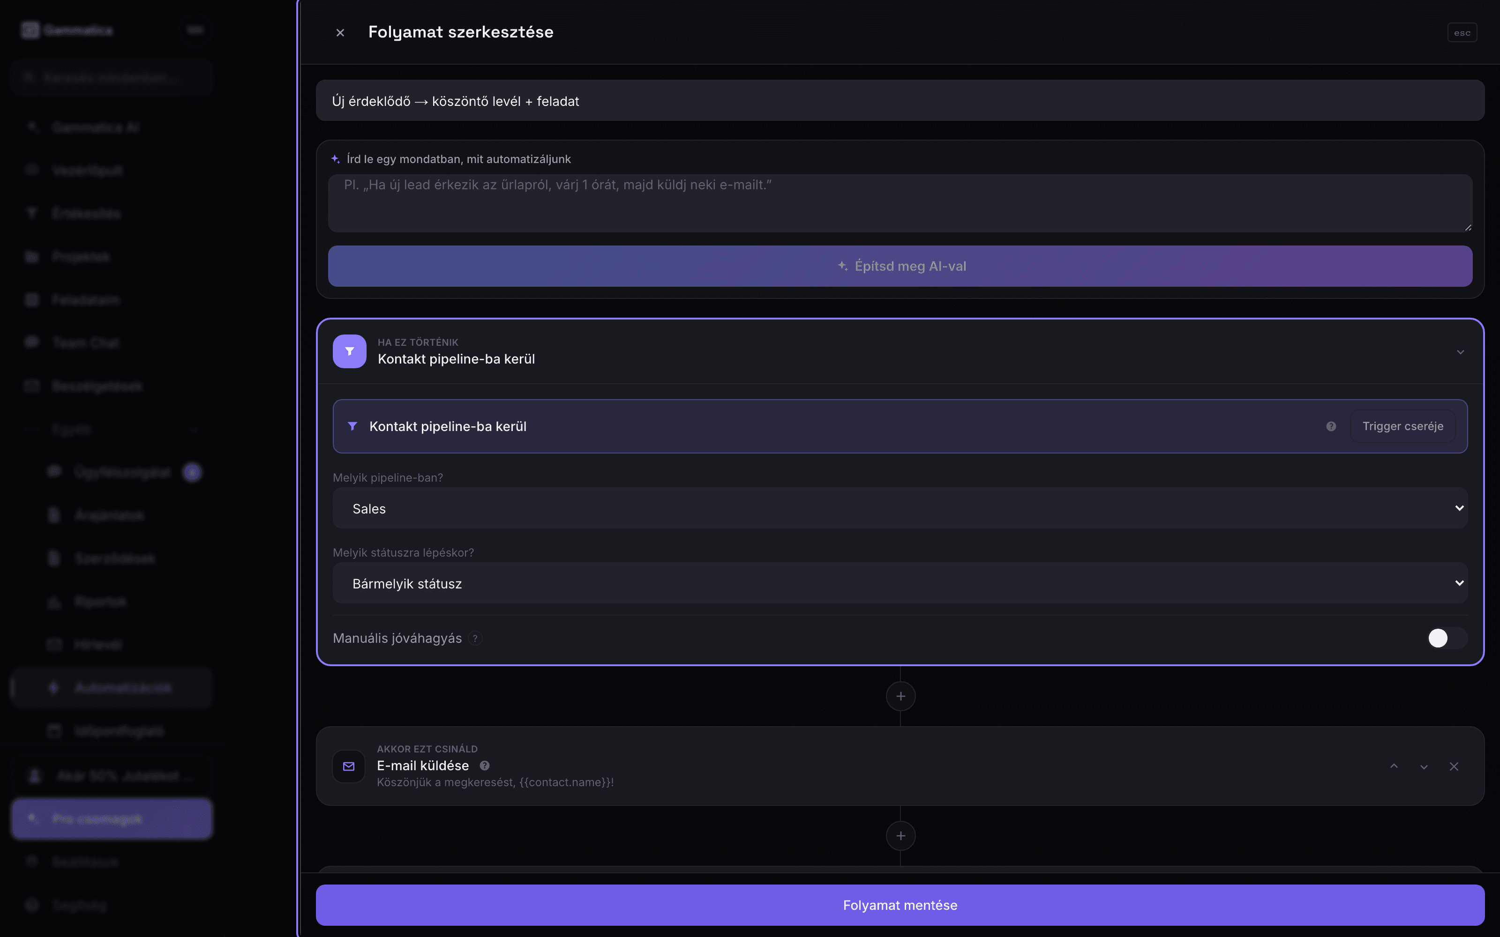Close the Folyamat szerkesztése panel with X
This screenshot has width=1500, height=937.
[340, 33]
